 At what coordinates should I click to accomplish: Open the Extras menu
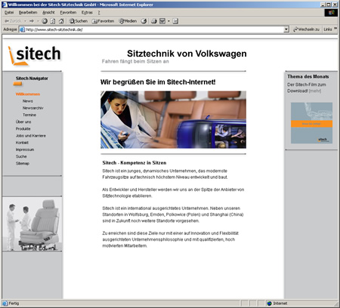click(87, 12)
